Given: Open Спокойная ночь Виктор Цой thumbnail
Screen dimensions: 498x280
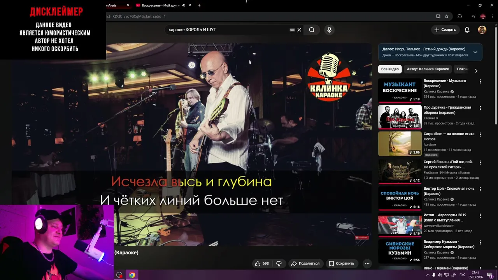Looking at the screenshot, I should tap(400, 198).
